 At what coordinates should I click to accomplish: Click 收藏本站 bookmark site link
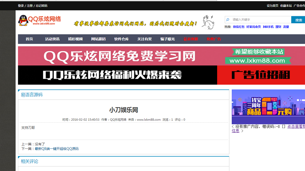[x=286, y=6]
